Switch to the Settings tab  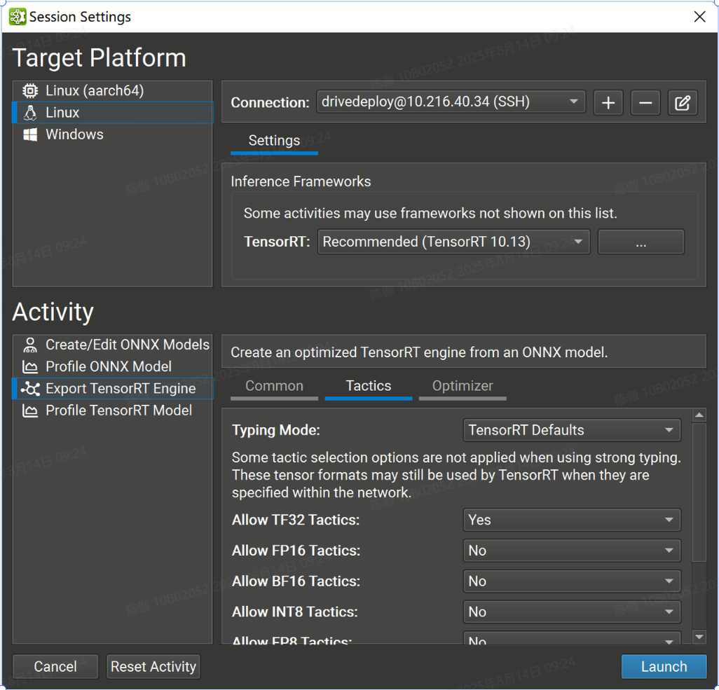274,142
